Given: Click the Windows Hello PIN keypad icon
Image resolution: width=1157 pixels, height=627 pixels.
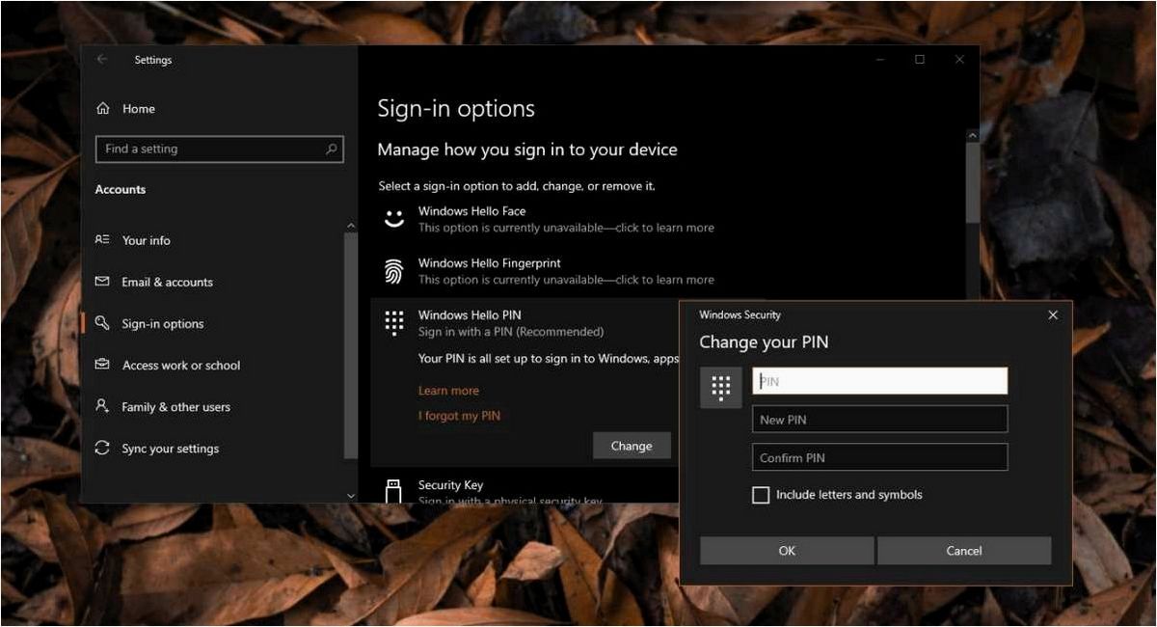Looking at the screenshot, I should pos(393,322).
